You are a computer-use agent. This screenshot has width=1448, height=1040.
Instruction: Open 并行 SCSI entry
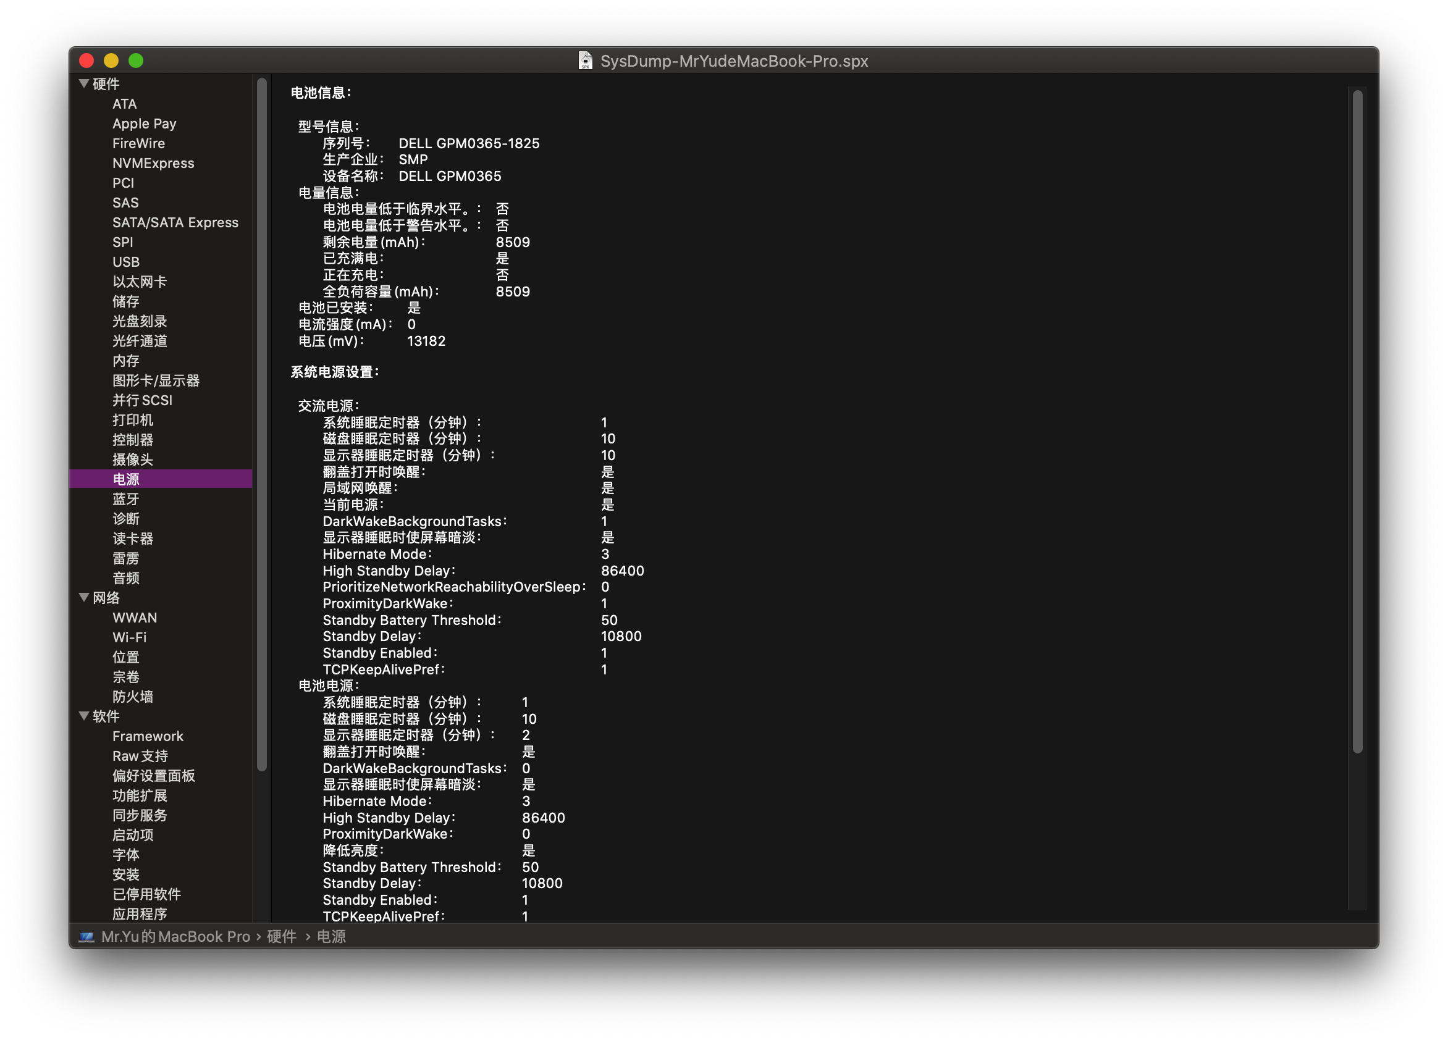point(142,400)
